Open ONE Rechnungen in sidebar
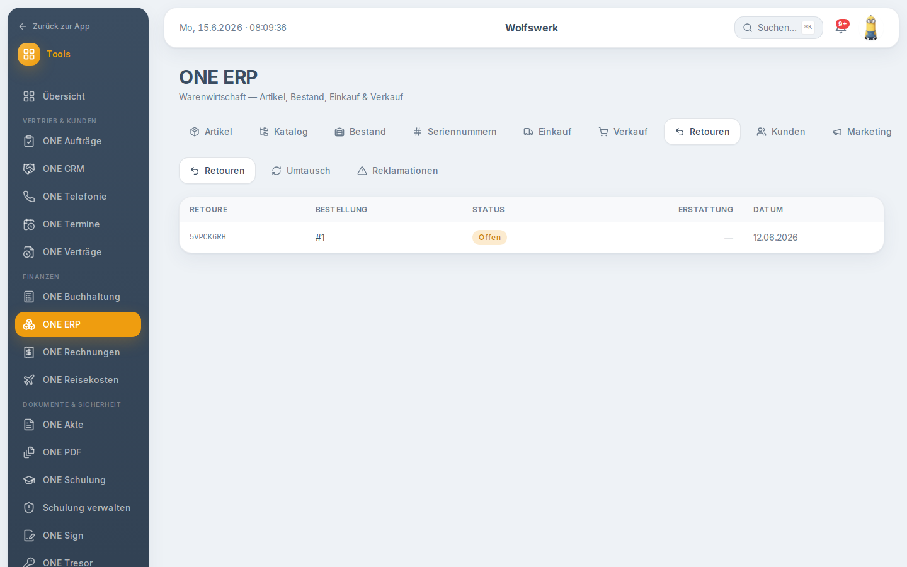907x567 pixels. tap(78, 352)
